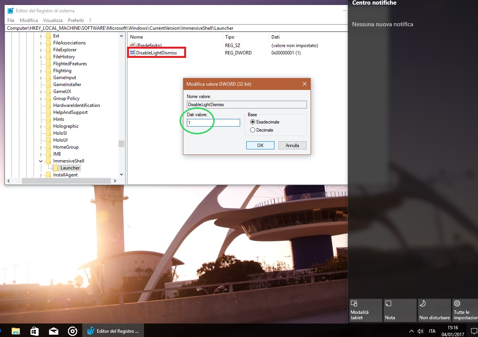Click the ImmersiveShell folder icon
Image resolution: width=478 pixels, height=337 pixels.
(48, 161)
